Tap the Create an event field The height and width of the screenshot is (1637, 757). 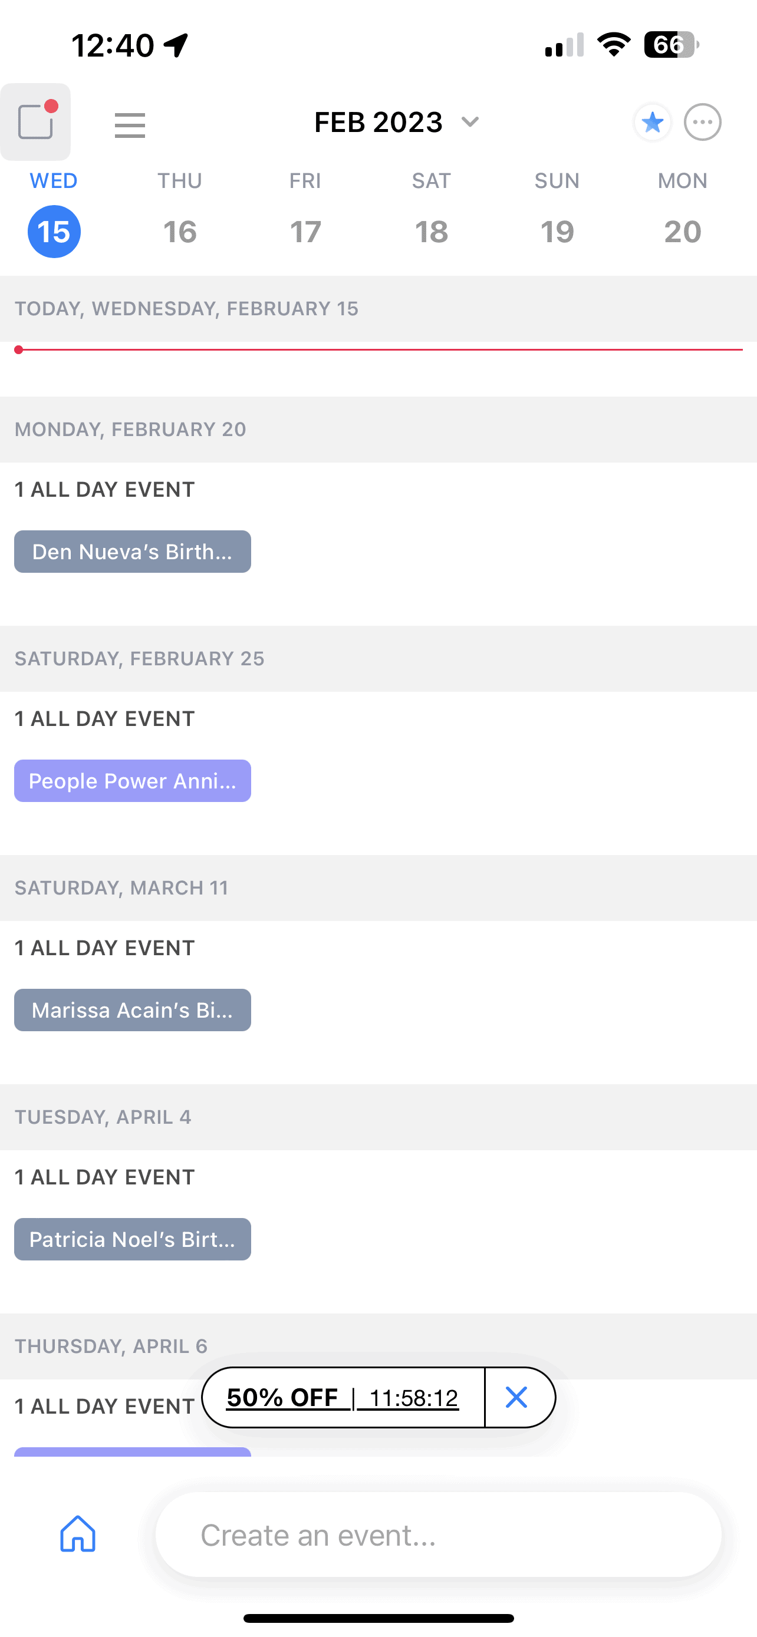tap(439, 1534)
